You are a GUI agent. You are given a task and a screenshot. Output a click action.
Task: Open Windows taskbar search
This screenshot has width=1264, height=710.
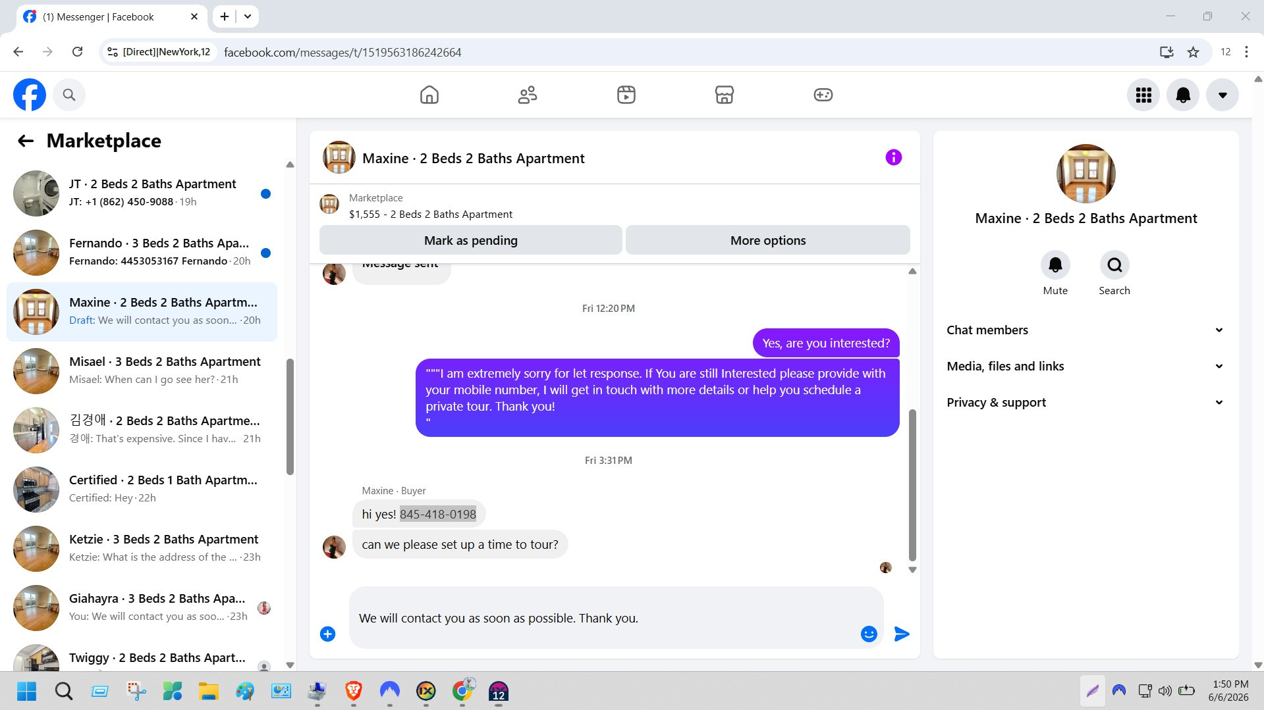click(64, 691)
